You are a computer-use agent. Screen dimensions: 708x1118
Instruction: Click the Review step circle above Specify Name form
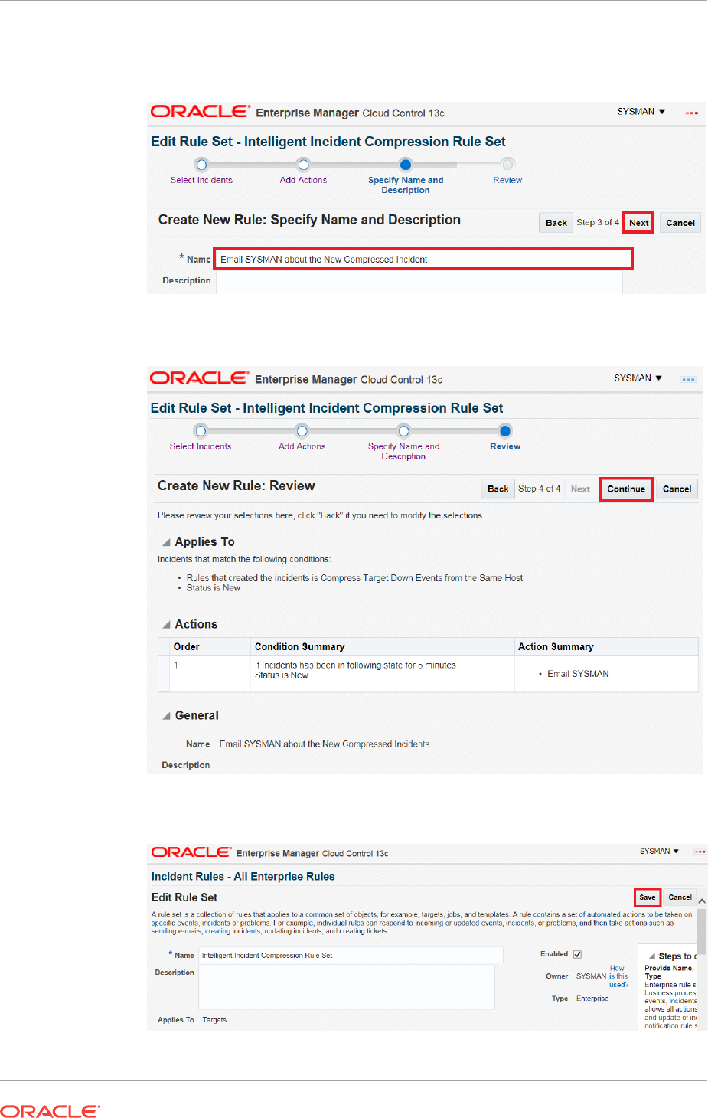[507, 164]
